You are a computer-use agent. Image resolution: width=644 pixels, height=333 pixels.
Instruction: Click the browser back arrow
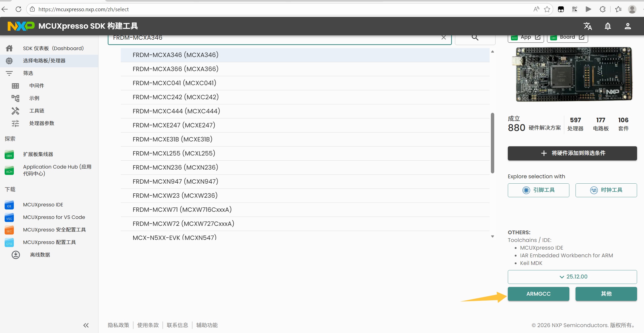click(x=5, y=9)
